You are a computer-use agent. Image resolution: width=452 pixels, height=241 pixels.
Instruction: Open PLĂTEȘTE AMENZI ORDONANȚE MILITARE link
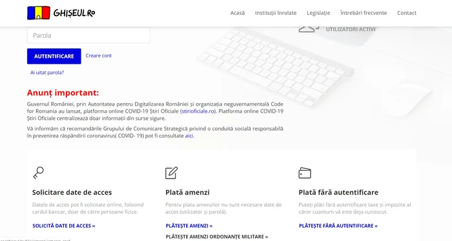click(x=217, y=236)
